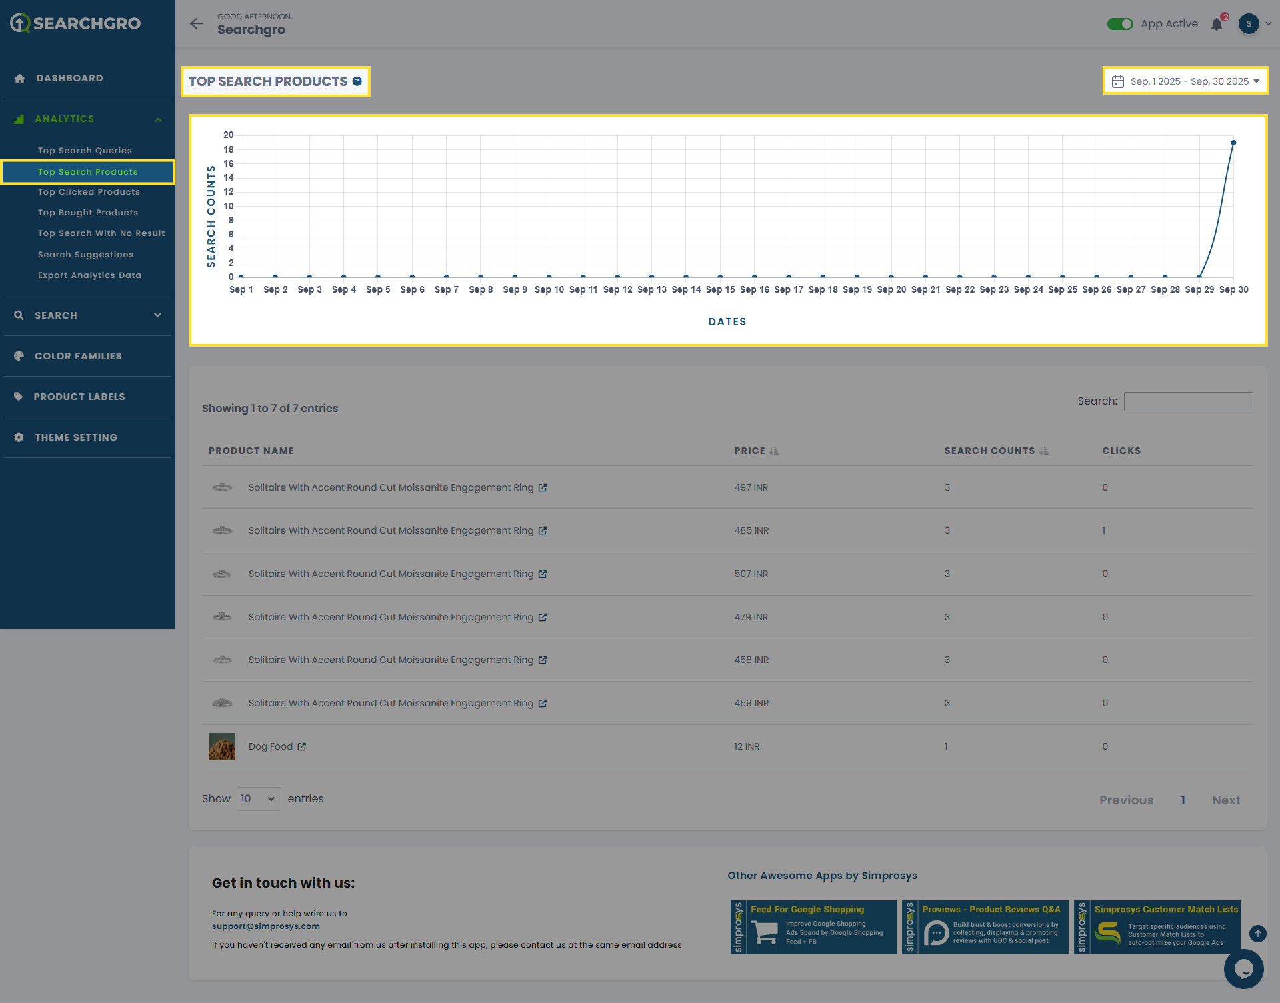
Task: Click the table Search input field
Action: click(1188, 401)
